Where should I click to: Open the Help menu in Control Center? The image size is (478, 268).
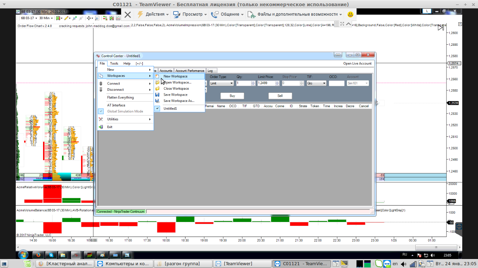pos(127,64)
